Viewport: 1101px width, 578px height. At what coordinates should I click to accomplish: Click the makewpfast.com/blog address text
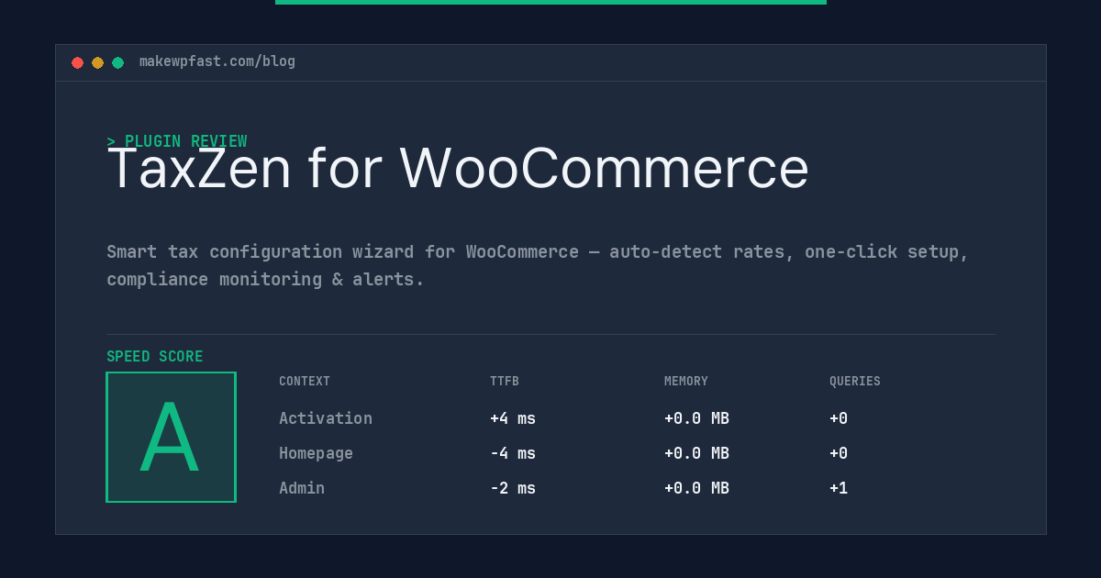(x=217, y=61)
